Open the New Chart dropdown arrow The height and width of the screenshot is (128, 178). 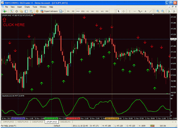(7, 11)
